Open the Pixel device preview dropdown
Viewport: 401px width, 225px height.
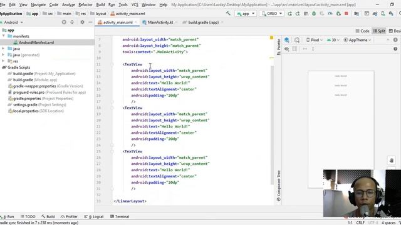[x=315, y=40]
